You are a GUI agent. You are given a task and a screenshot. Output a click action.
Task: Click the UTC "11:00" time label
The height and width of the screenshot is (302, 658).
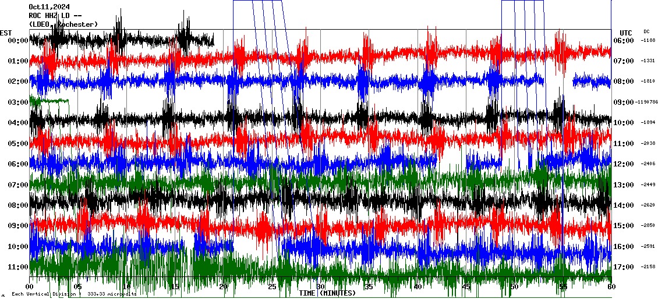point(624,144)
